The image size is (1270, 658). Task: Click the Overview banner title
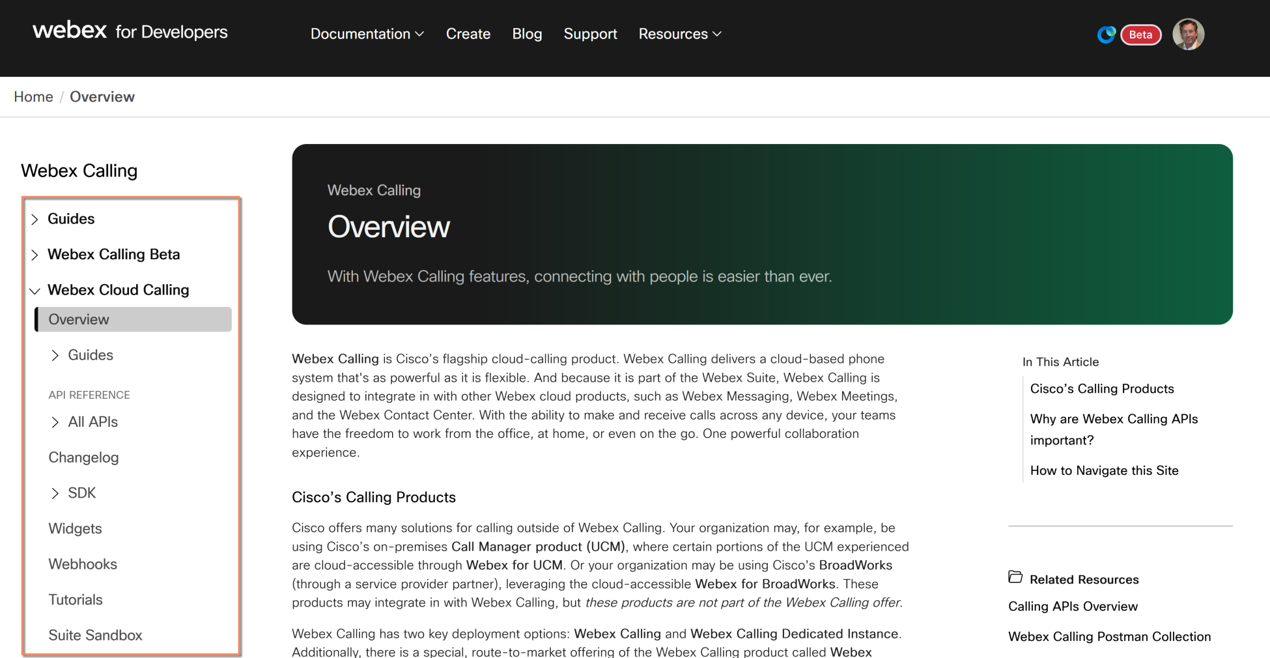click(388, 227)
